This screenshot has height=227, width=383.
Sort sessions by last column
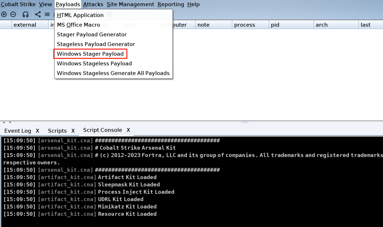pyautogui.click(x=371, y=25)
